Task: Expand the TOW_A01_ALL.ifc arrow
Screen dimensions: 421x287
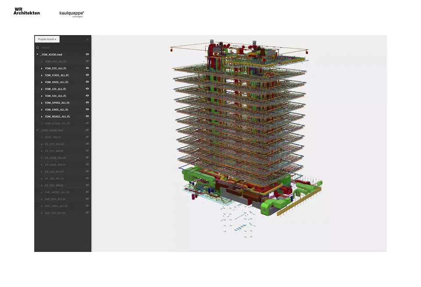Action: (x=42, y=61)
